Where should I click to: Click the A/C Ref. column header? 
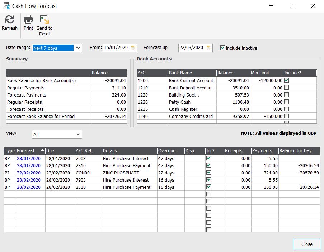pyautogui.click(x=88, y=151)
